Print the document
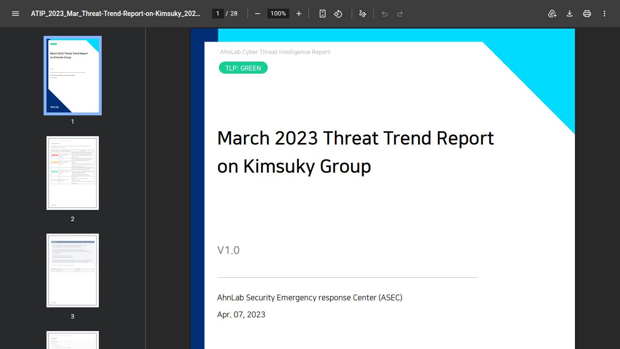This screenshot has width=620, height=349. (587, 14)
